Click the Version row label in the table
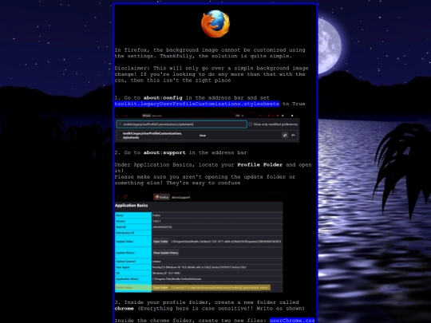 [121, 221]
